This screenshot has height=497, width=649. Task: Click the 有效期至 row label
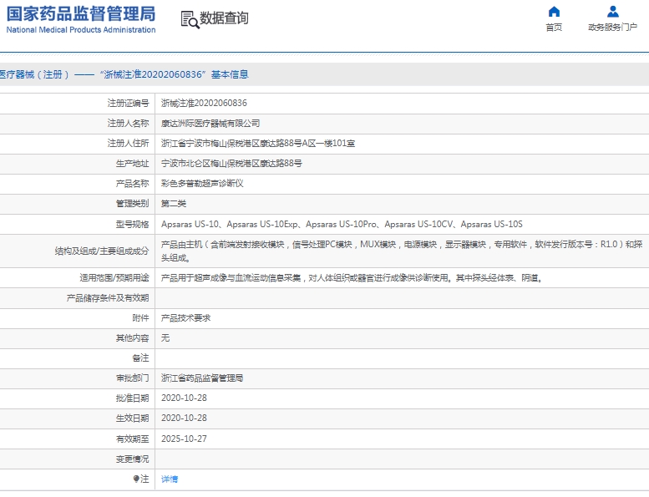coord(133,439)
